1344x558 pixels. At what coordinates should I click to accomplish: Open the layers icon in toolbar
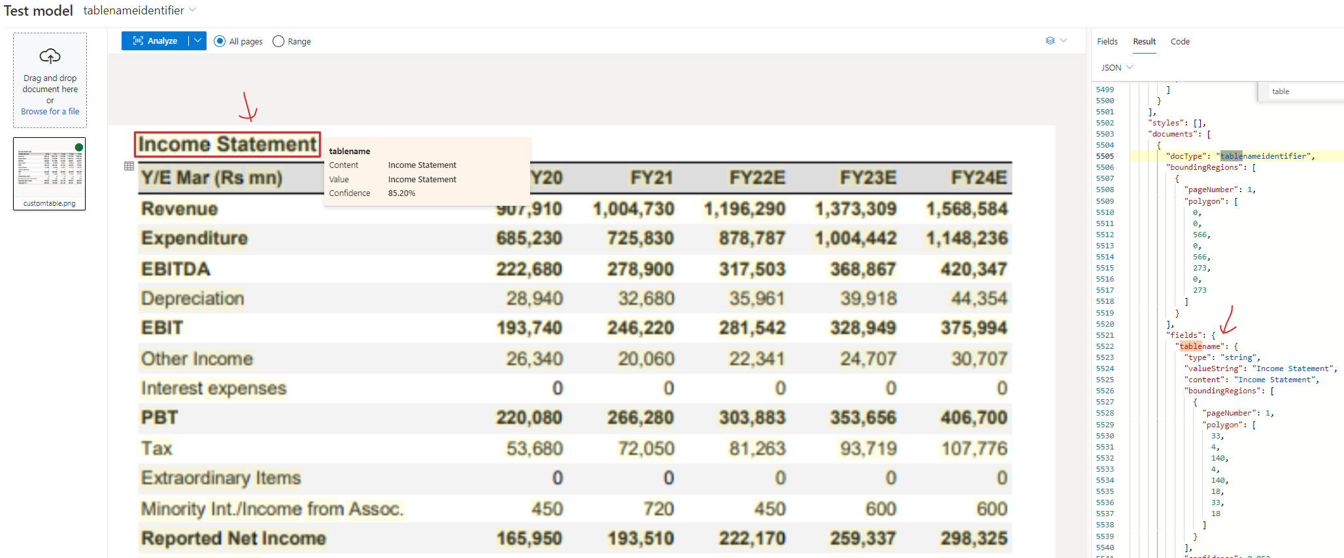point(1050,41)
